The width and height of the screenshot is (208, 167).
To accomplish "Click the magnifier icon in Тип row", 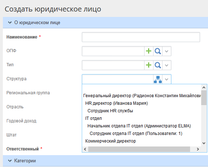I will (158, 65).
